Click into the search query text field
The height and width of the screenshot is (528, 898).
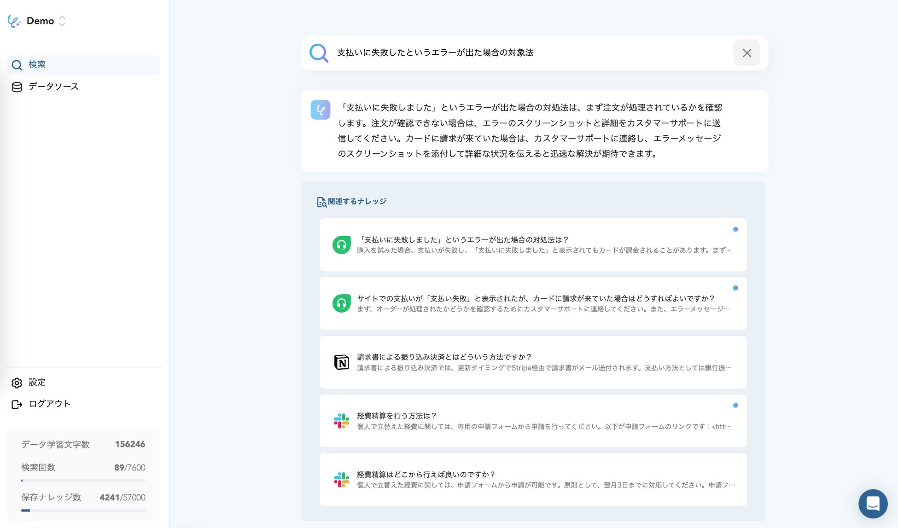[530, 53]
